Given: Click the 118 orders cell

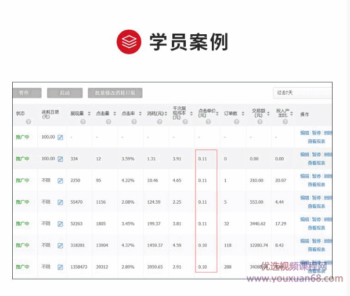Looking at the screenshot, I should tap(228, 246).
